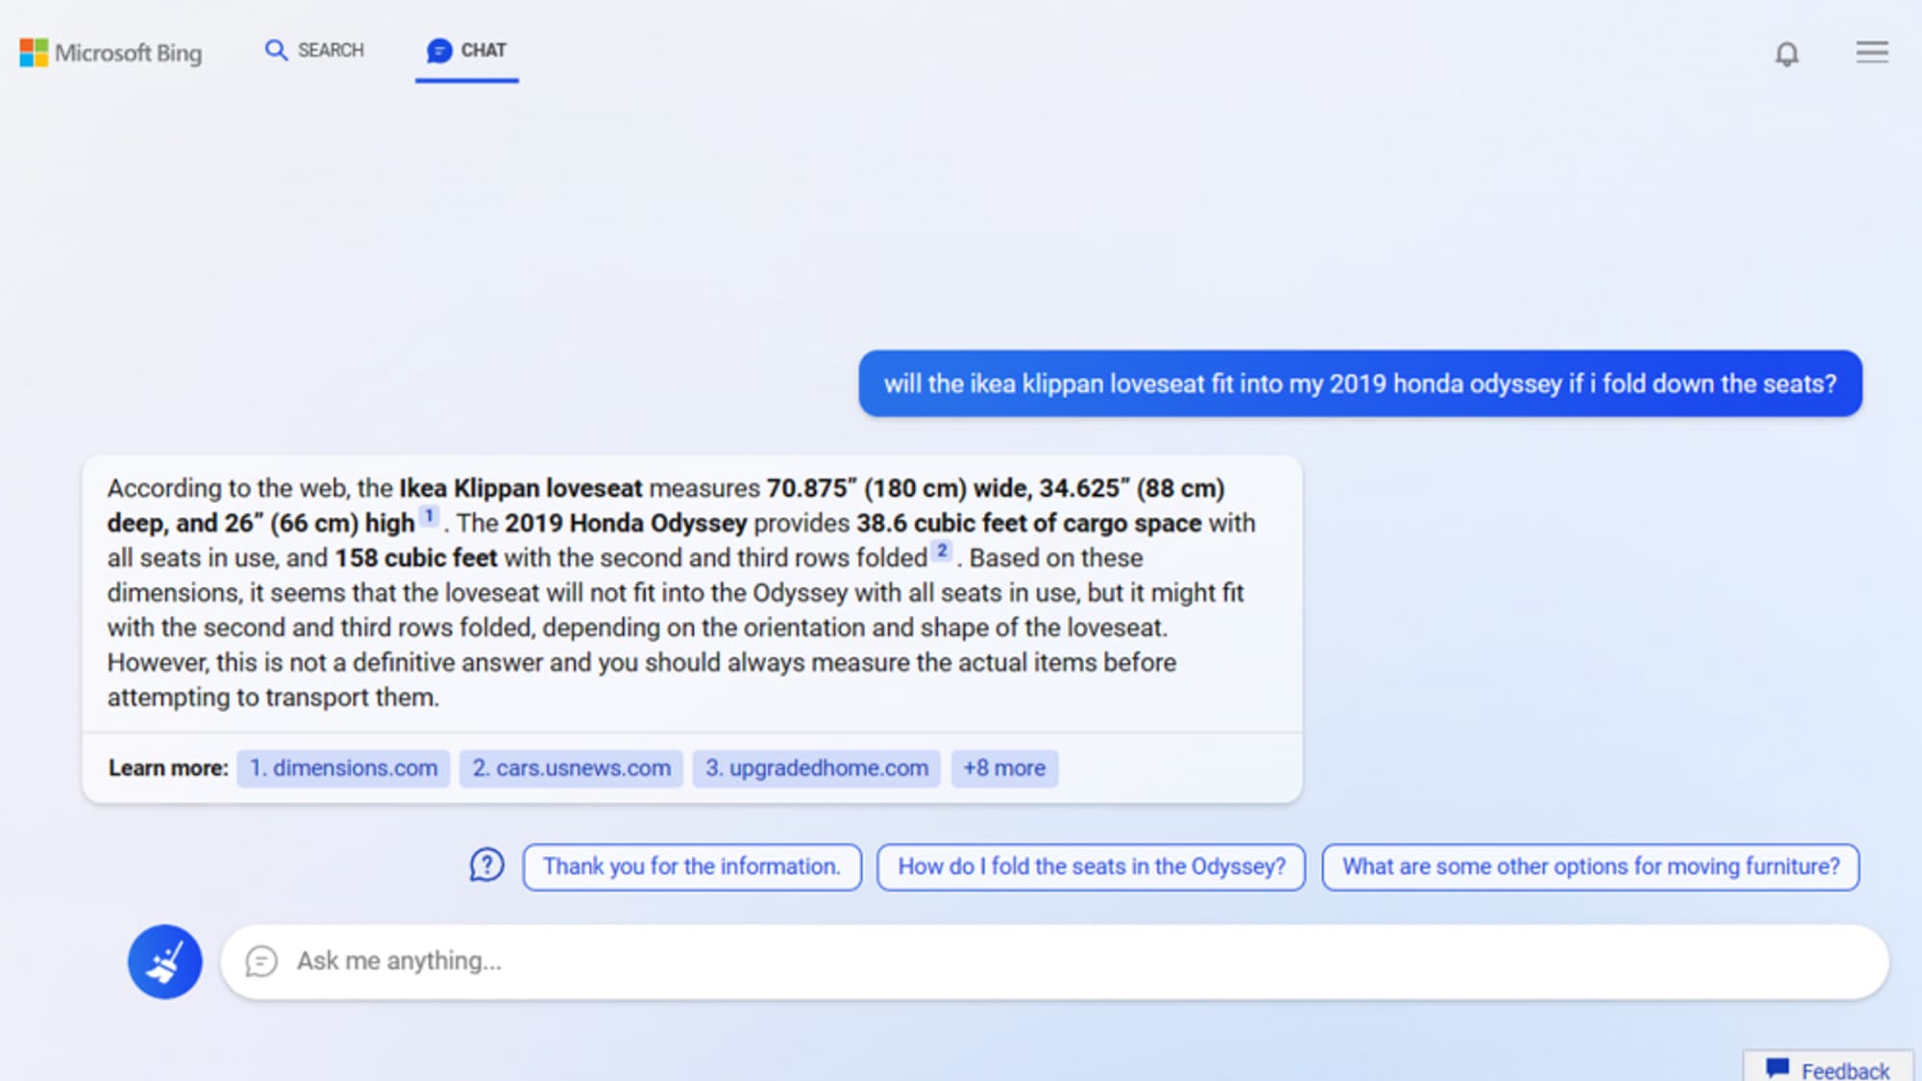This screenshot has width=1922, height=1081.
Task: Open the upgradedhome.com source link
Action: (816, 768)
